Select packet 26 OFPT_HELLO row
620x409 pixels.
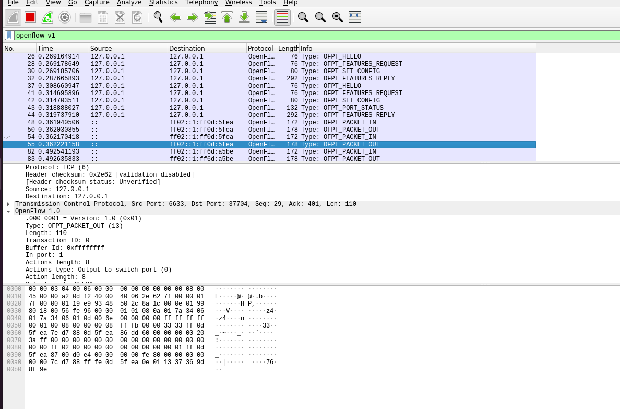(x=269, y=56)
